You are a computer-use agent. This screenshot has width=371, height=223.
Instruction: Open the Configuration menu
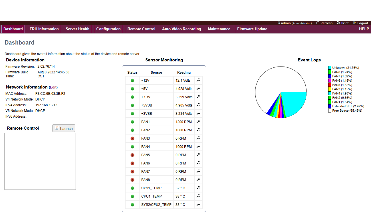pos(108,29)
